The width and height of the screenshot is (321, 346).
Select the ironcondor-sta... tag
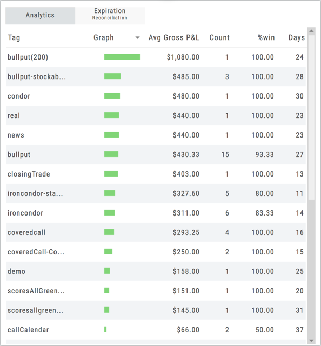35,193
